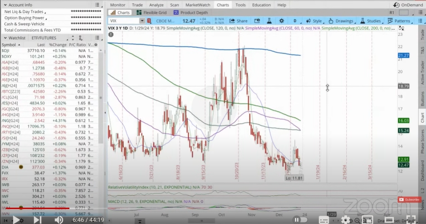The height and width of the screenshot is (224, 426).
Task: Click the watchlist up/down stepper arrows
Action: (x=73, y=38)
